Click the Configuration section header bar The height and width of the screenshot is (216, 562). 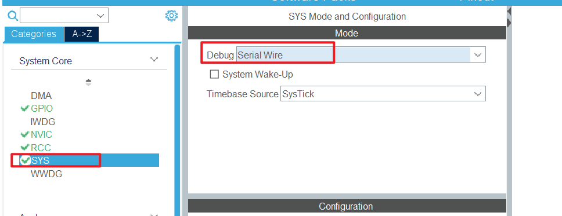tap(347, 206)
